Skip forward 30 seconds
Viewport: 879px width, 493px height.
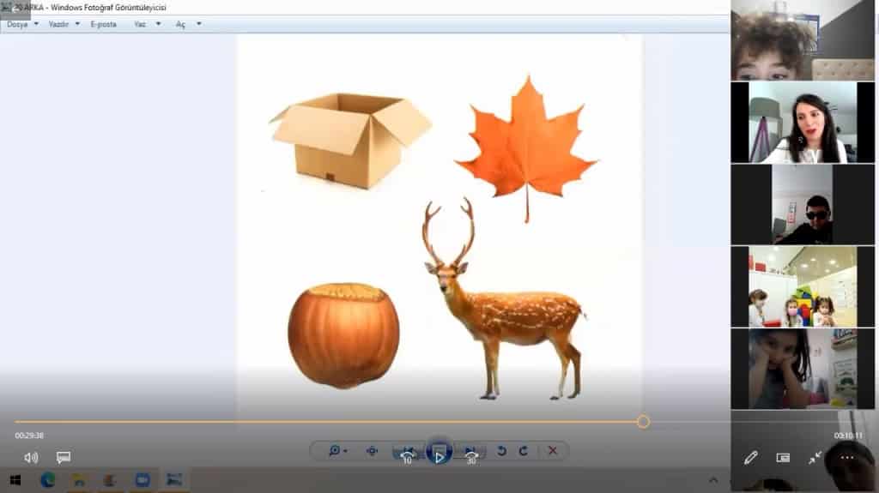471,456
